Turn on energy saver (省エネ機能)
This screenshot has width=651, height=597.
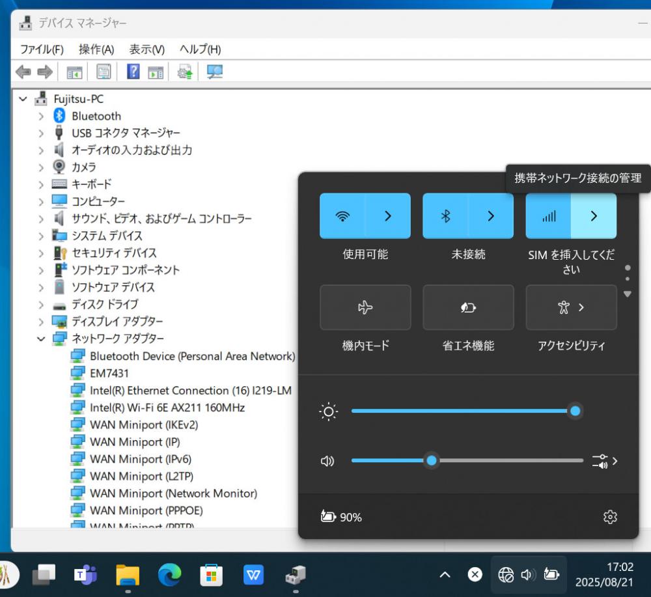(x=468, y=308)
